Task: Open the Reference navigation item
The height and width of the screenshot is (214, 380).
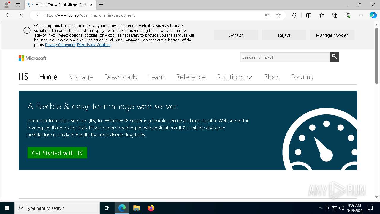Action: click(191, 77)
